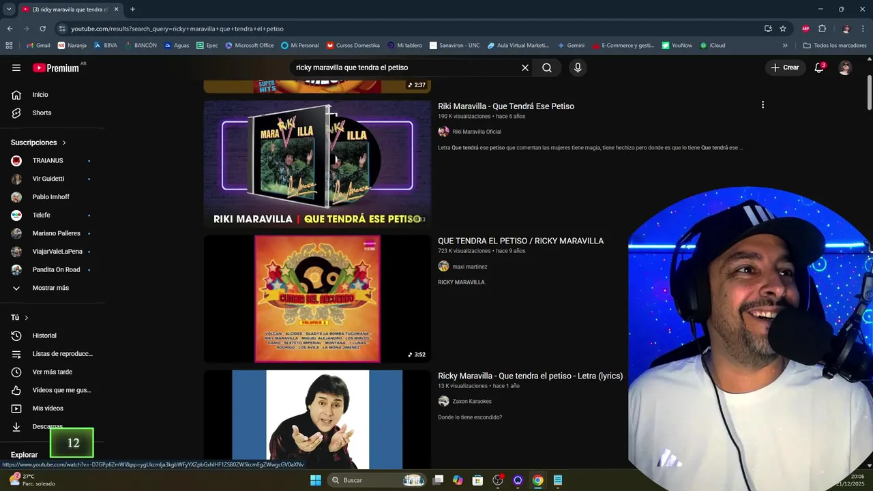Open BBVA bookmark
Screen dimensions: 873x491
[105, 46]
